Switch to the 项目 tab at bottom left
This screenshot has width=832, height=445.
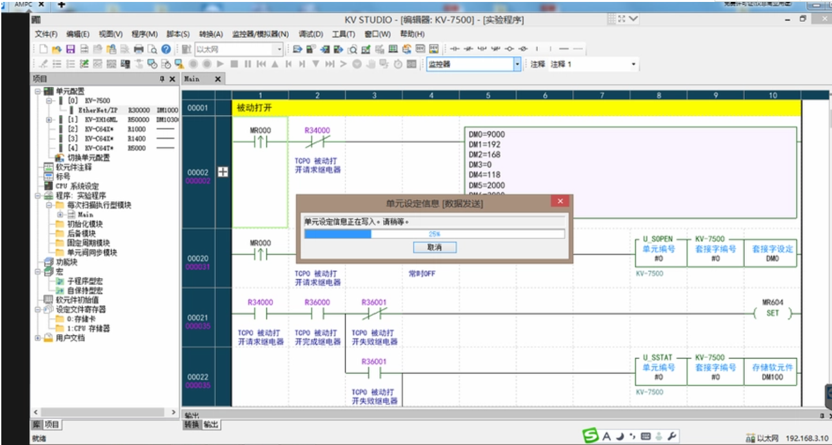click(x=52, y=424)
